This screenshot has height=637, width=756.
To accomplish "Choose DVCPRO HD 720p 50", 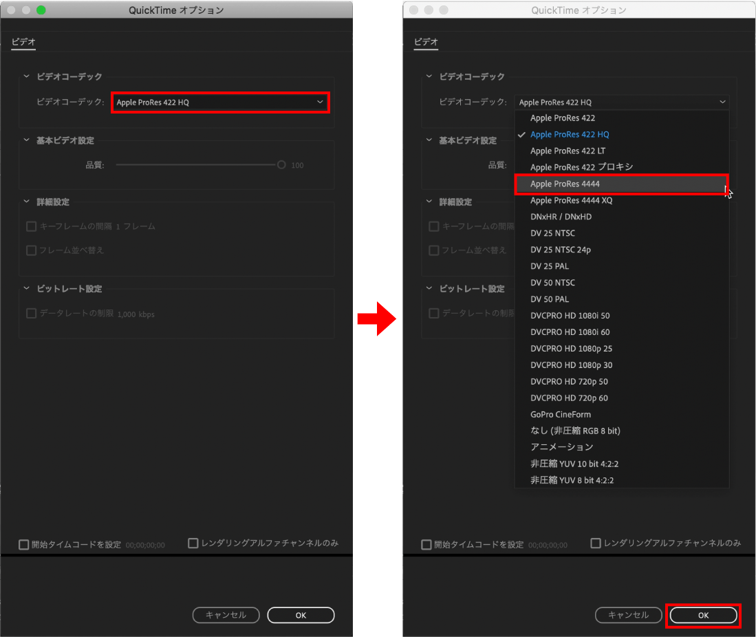I will (x=621, y=381).
